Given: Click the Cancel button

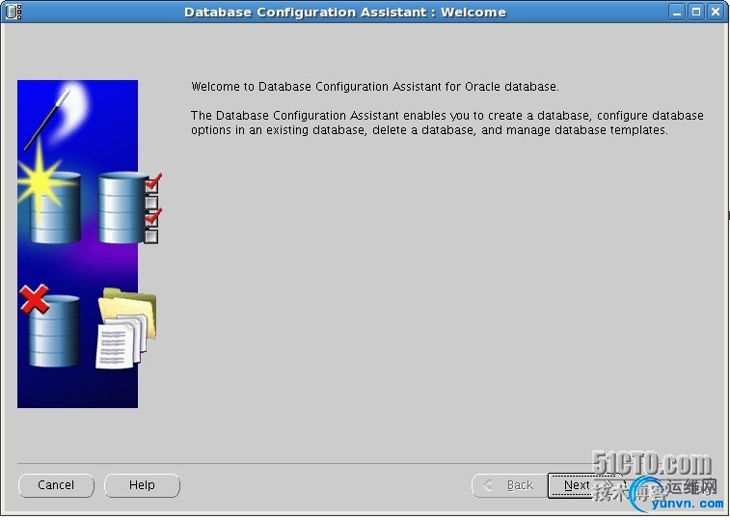Looking at the screenshot, I should 56,485.
